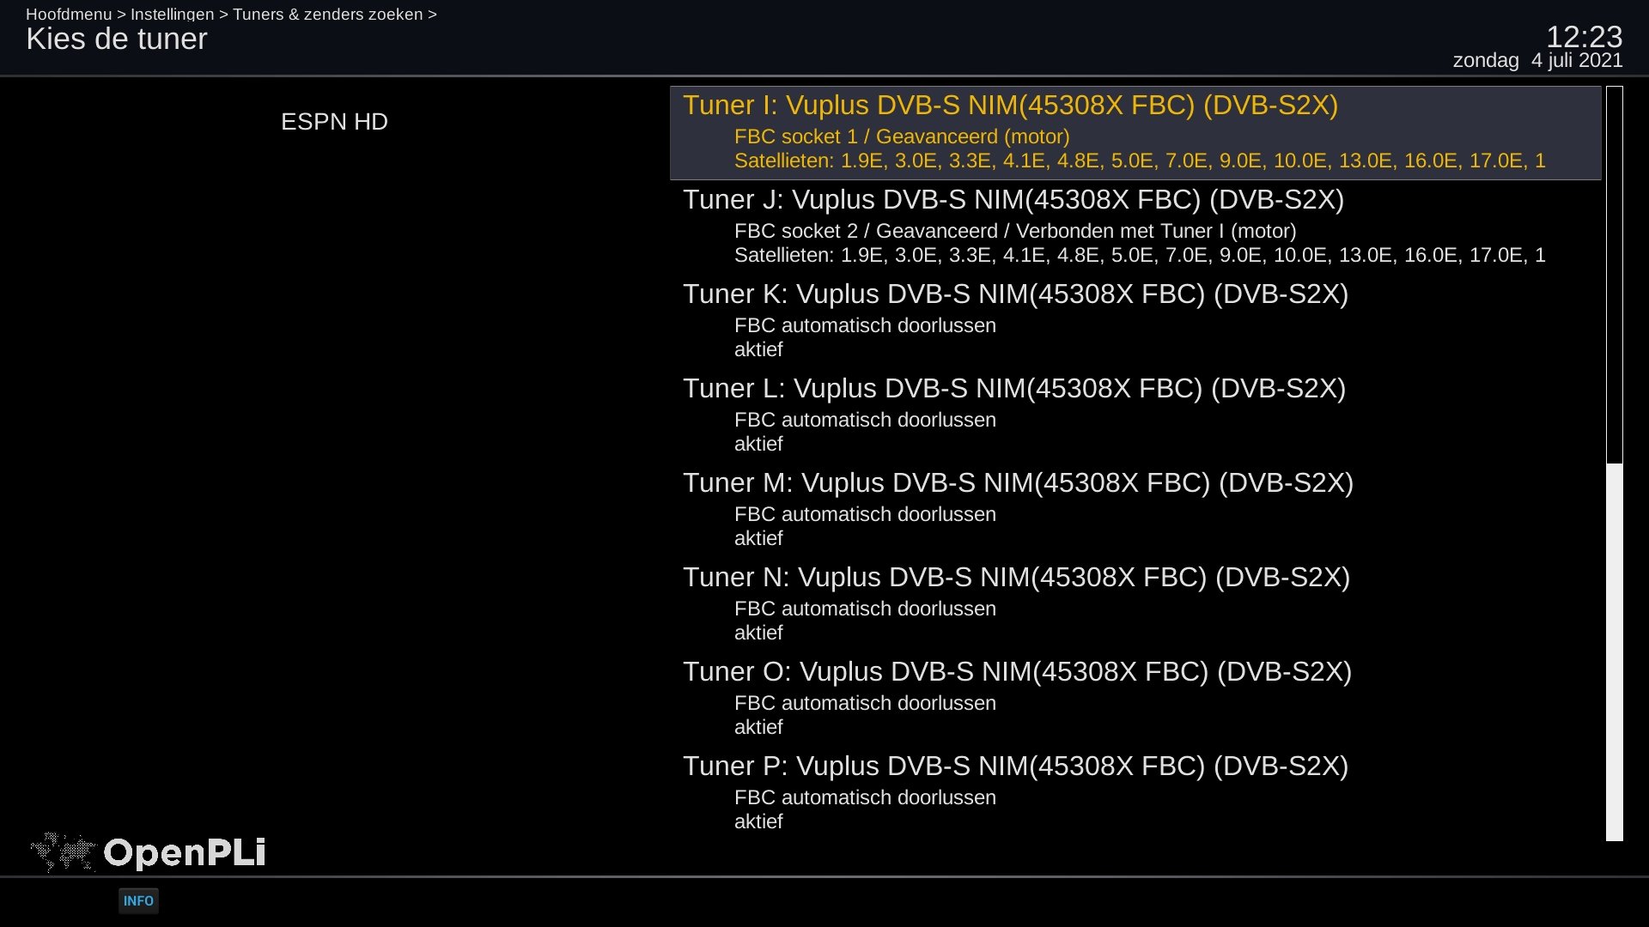This screenshot has width=1649, height=927.
Task: Click the Instellingen breadcrumb
Action: pyautogui.click(x=172, y=15)
